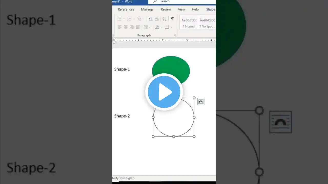Click the circle's right-middle sizing handle
328x184 pixels.
tap(194, 117)
